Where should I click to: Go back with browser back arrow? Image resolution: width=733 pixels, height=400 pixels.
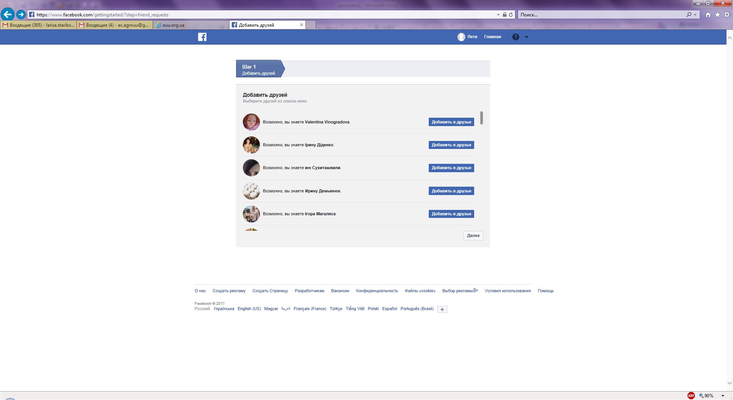tap(8, 14)
